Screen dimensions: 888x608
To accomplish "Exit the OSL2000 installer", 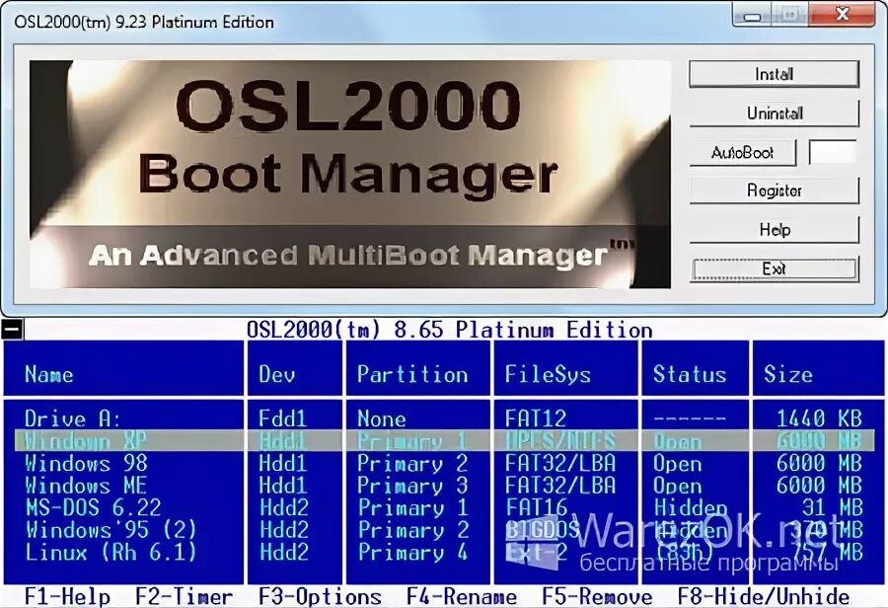I will (x=774, y=268).
